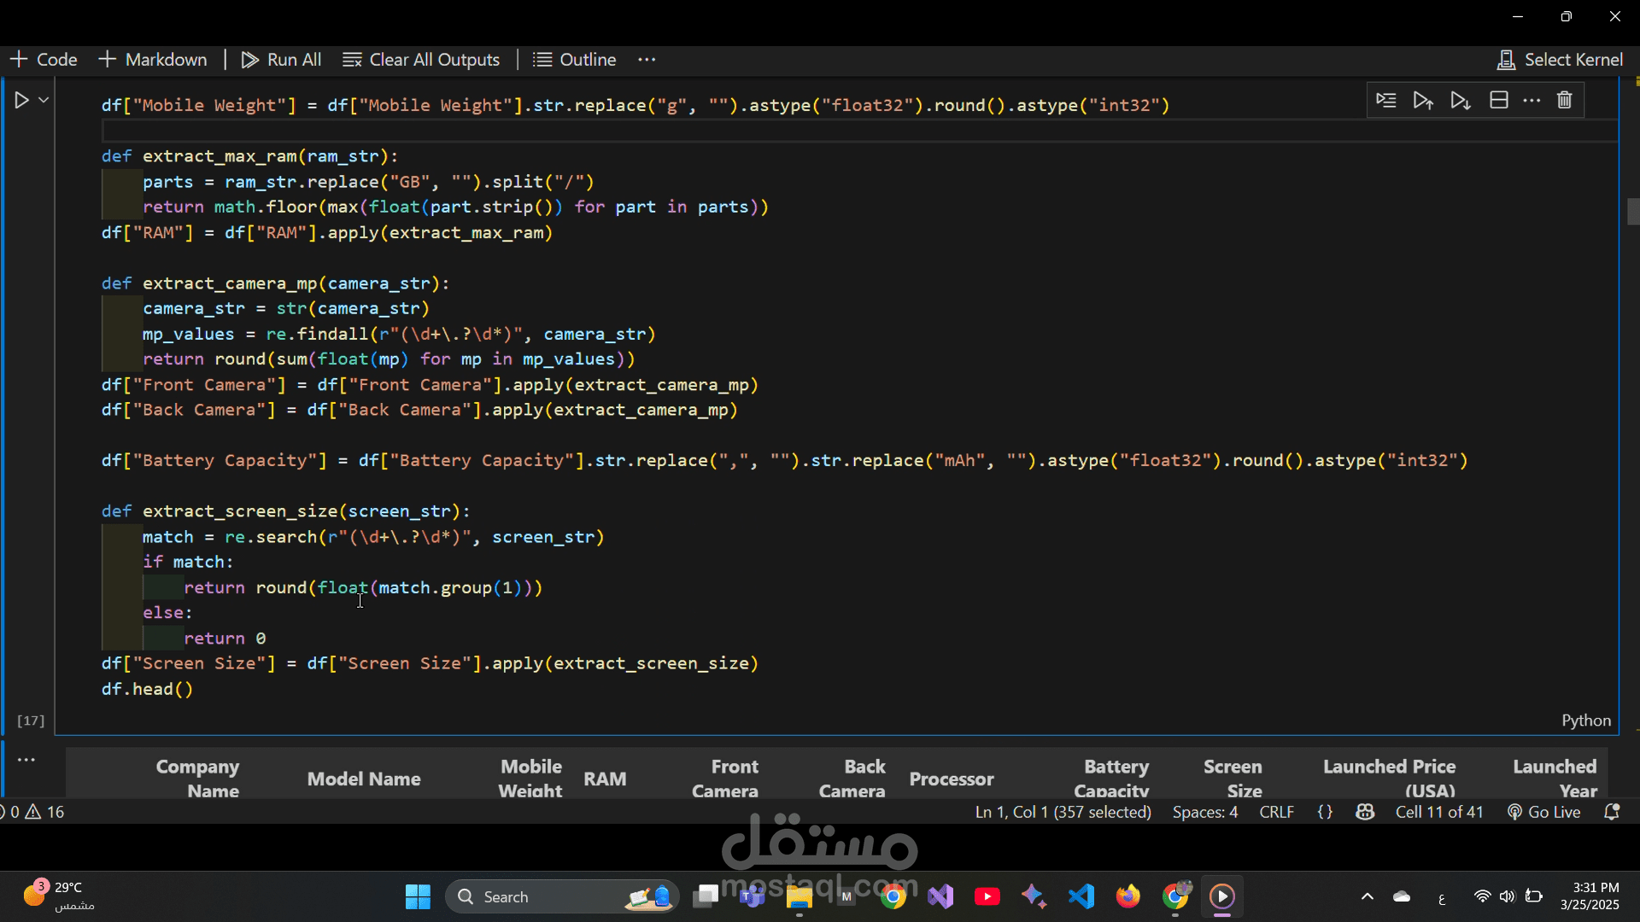Split the cell using toolbar icon
The image size is (1640, 922).
click(x=1498, y=101)
